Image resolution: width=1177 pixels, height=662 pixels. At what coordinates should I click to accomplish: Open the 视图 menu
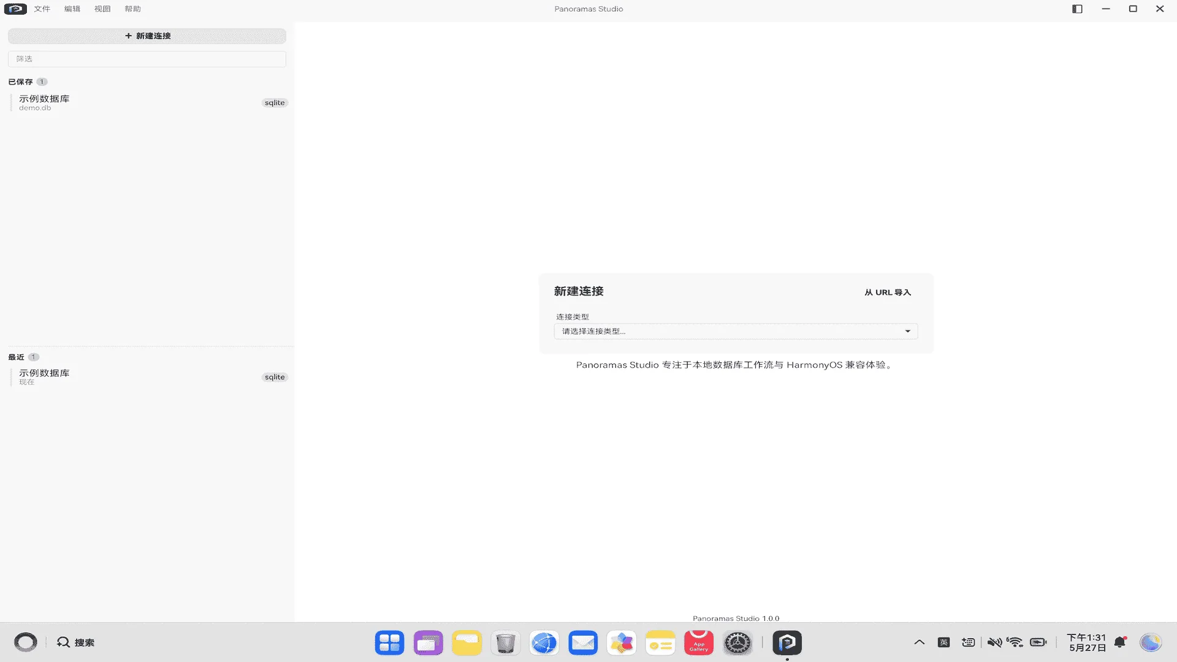pos(102,9)
